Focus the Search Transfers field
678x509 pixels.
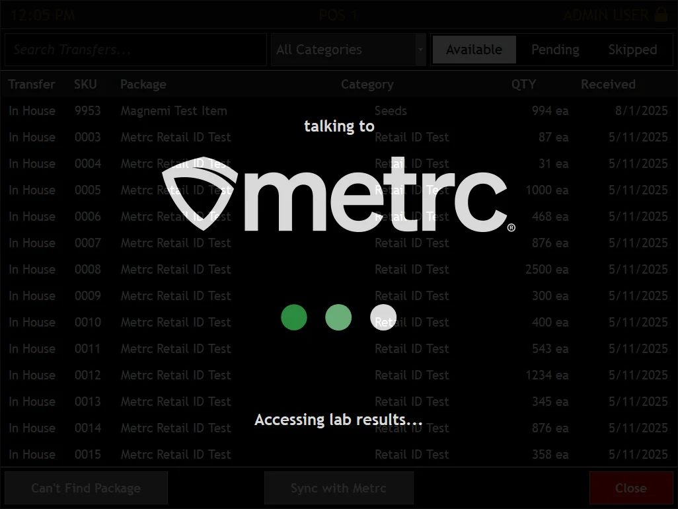(135, 50)
